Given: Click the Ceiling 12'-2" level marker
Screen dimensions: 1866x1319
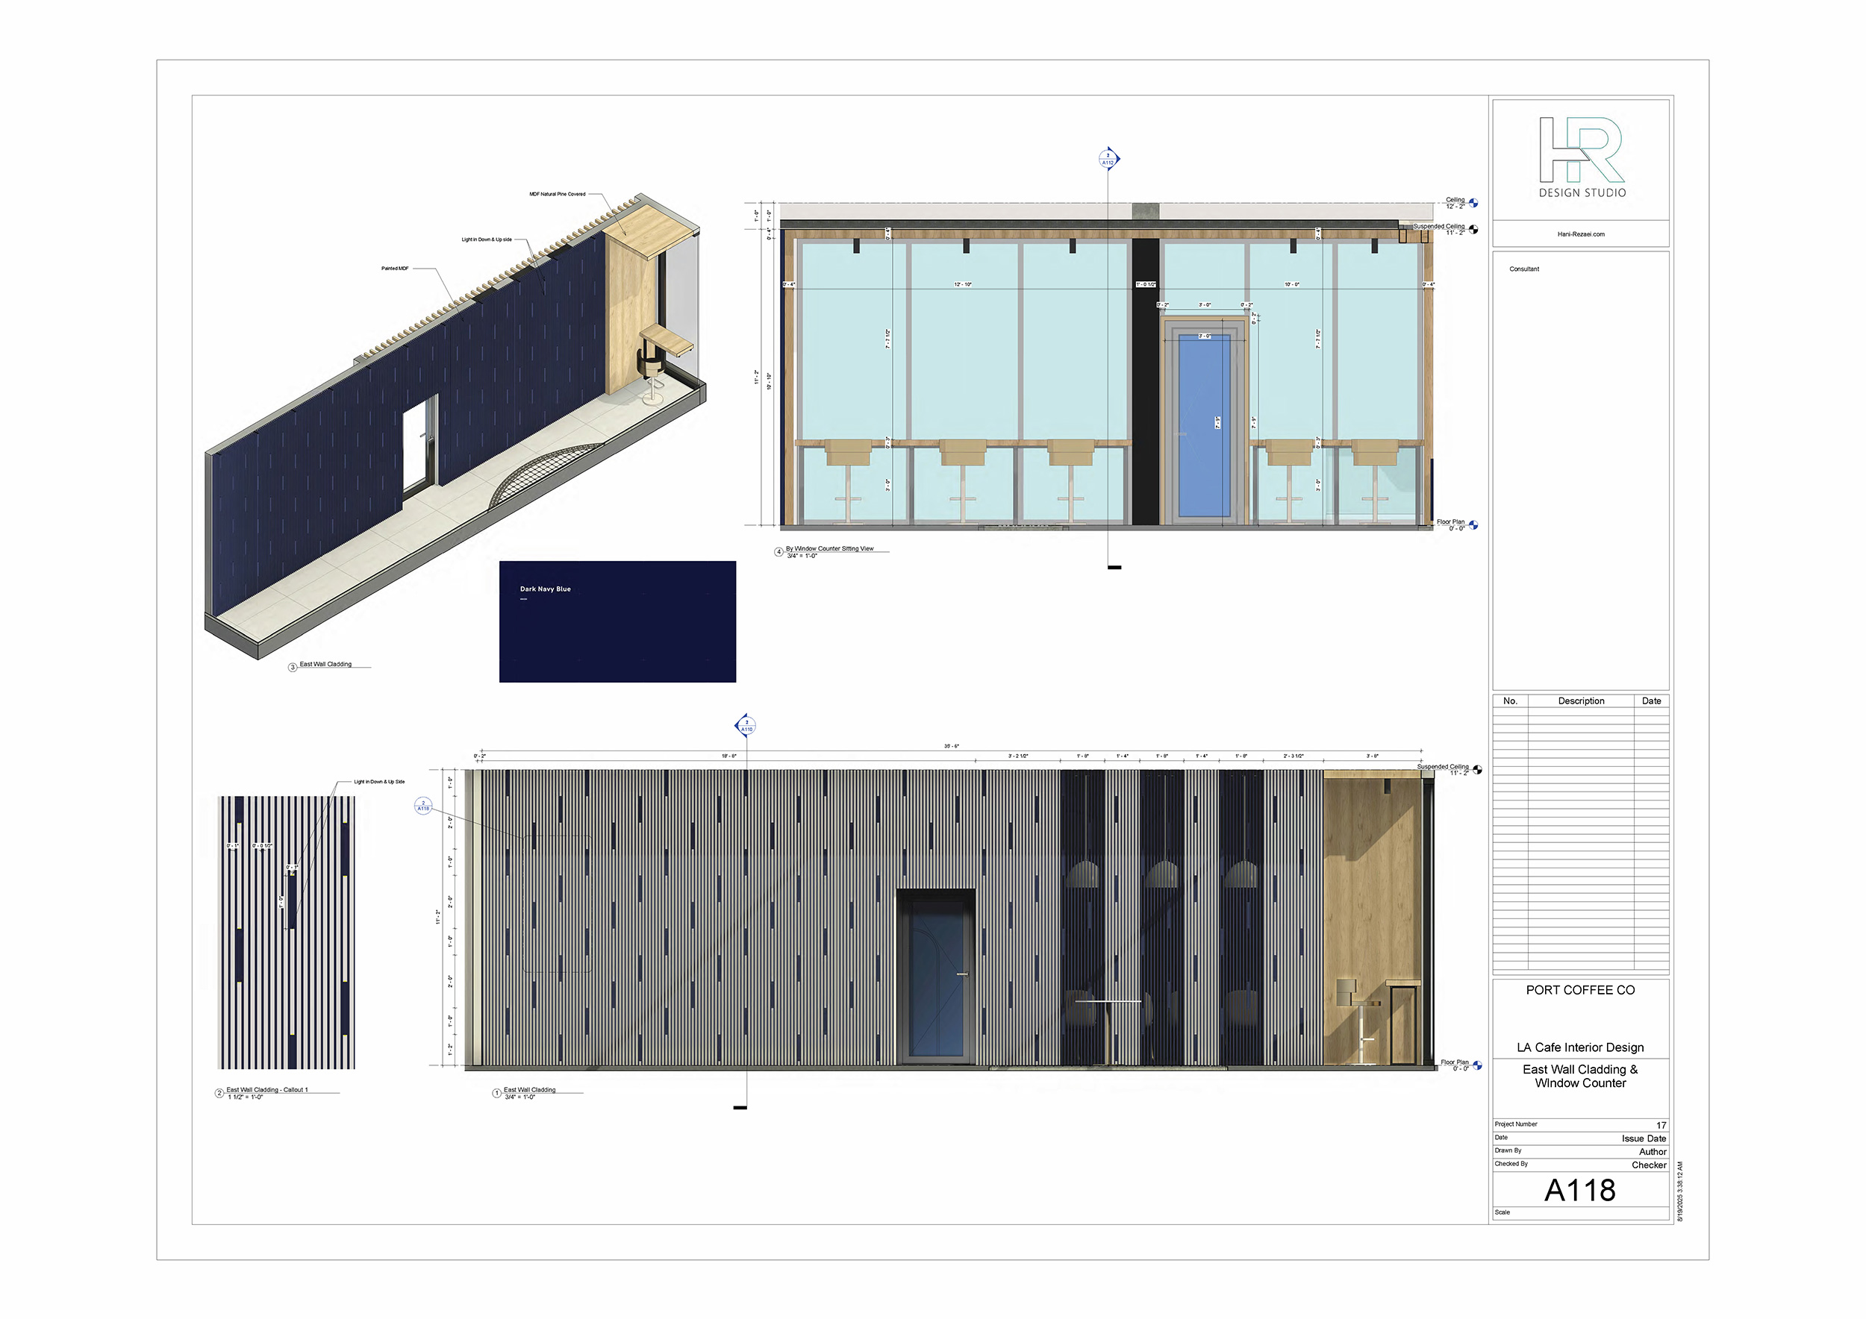Looking at the screenshot, I should click(1473, 203).
